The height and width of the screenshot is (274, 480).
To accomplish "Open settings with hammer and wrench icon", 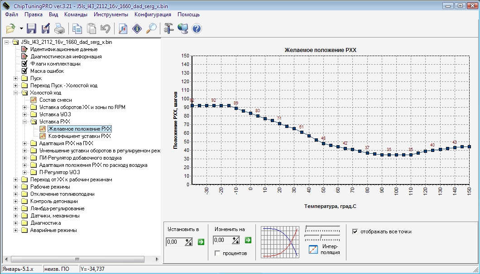I will pyautogui.click(x=169, y=28).
